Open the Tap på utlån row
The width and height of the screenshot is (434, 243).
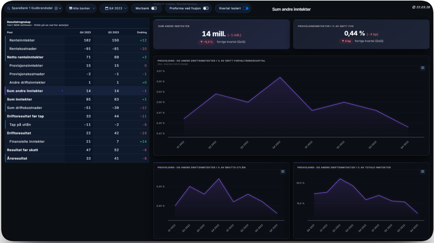(x=77, y=124)
